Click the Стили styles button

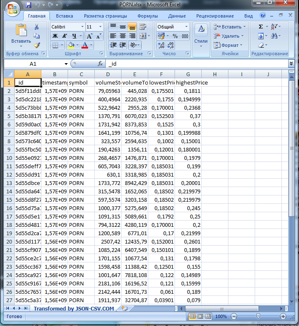coord(201,36)
